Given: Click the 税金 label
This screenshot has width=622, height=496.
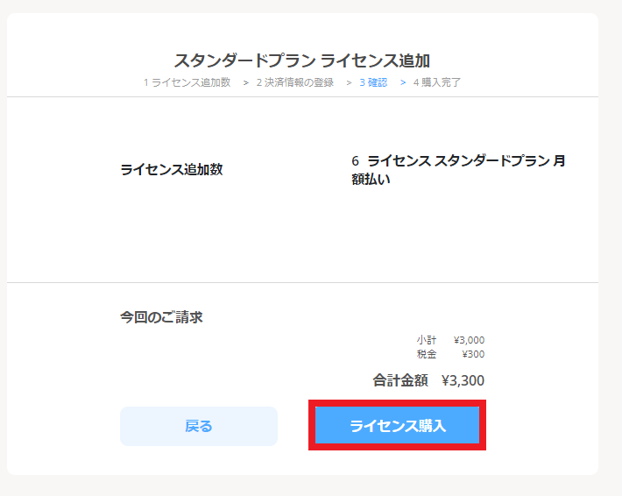Looking at the screenshot, I should coord(427,354).
